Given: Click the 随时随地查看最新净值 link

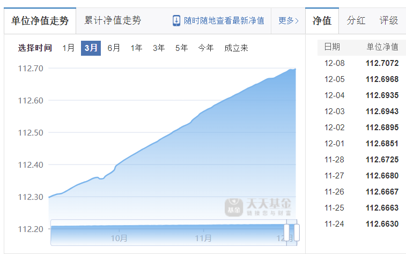Looking at the screenshot, I should [224, 21].
